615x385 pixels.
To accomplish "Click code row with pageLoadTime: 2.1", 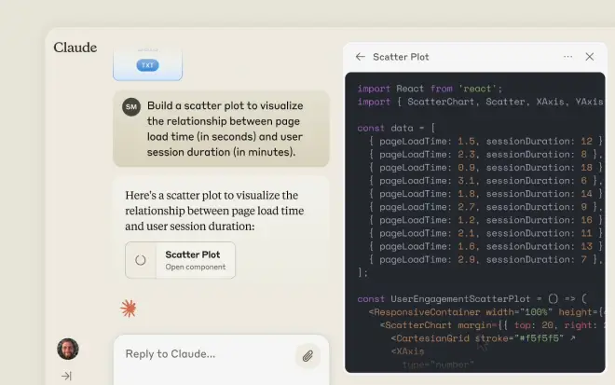I will pos(485,233).
